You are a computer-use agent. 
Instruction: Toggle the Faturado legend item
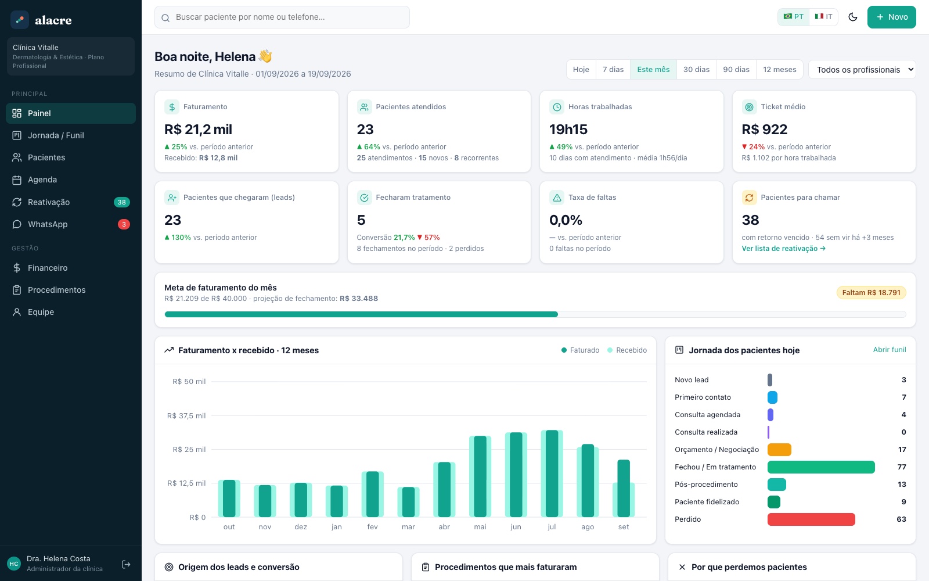pos(580,350)
